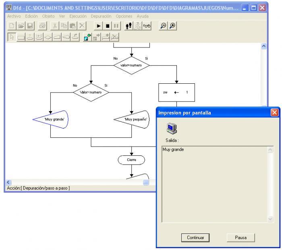Viewport: 282px width, 250px height.
Task: Stop execution with the black square button
Action: [108, 26]
